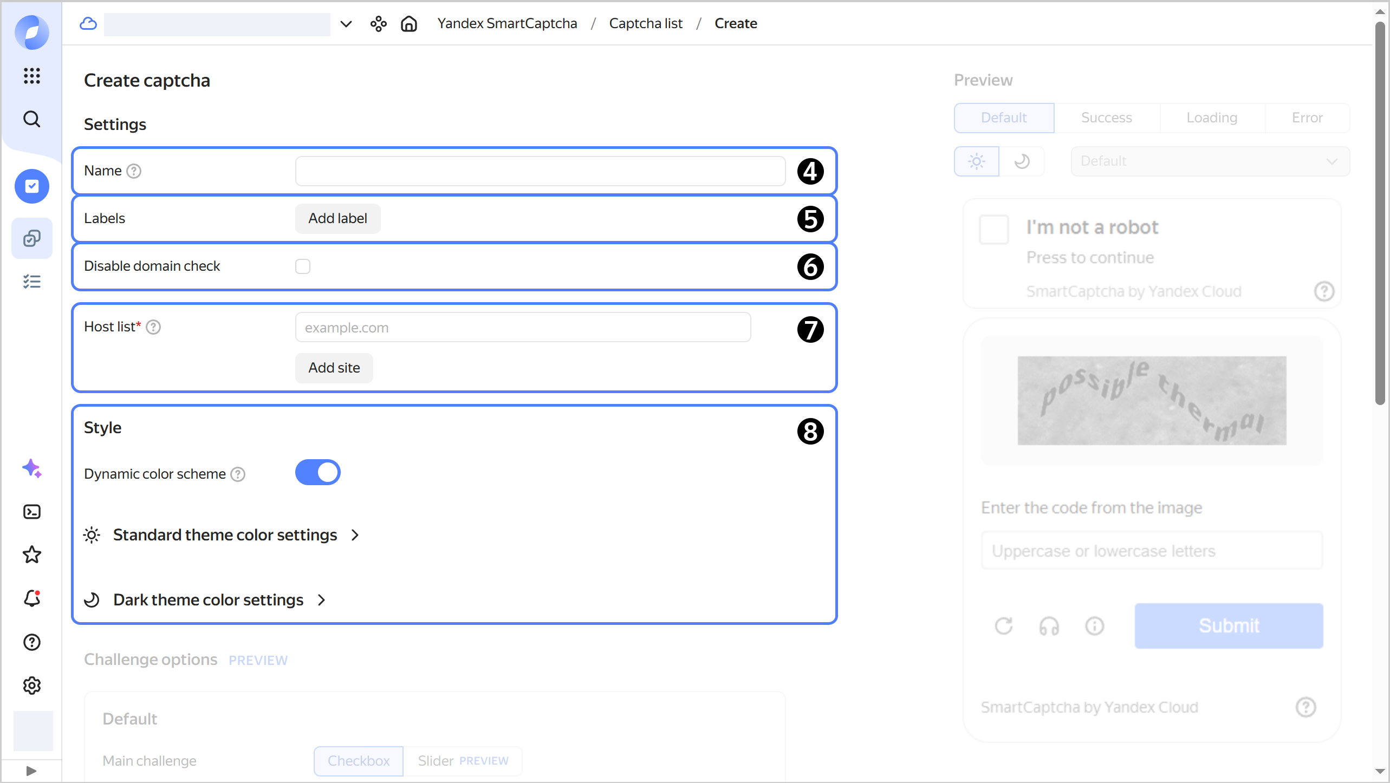Click the Add label button
The width and height of the screenshot is (1390, 783).
pos(337,219)
